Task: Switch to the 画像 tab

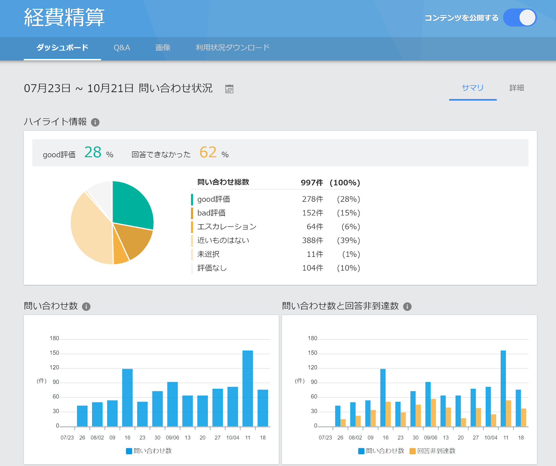Action: [x=163, y=48]
